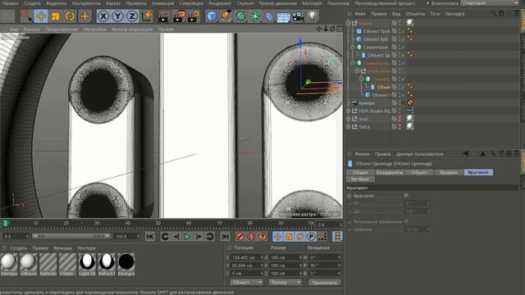Toggle parameter keyframe recording P icon
This screenshot has height=295, width=525.
[x=311, y=237]
